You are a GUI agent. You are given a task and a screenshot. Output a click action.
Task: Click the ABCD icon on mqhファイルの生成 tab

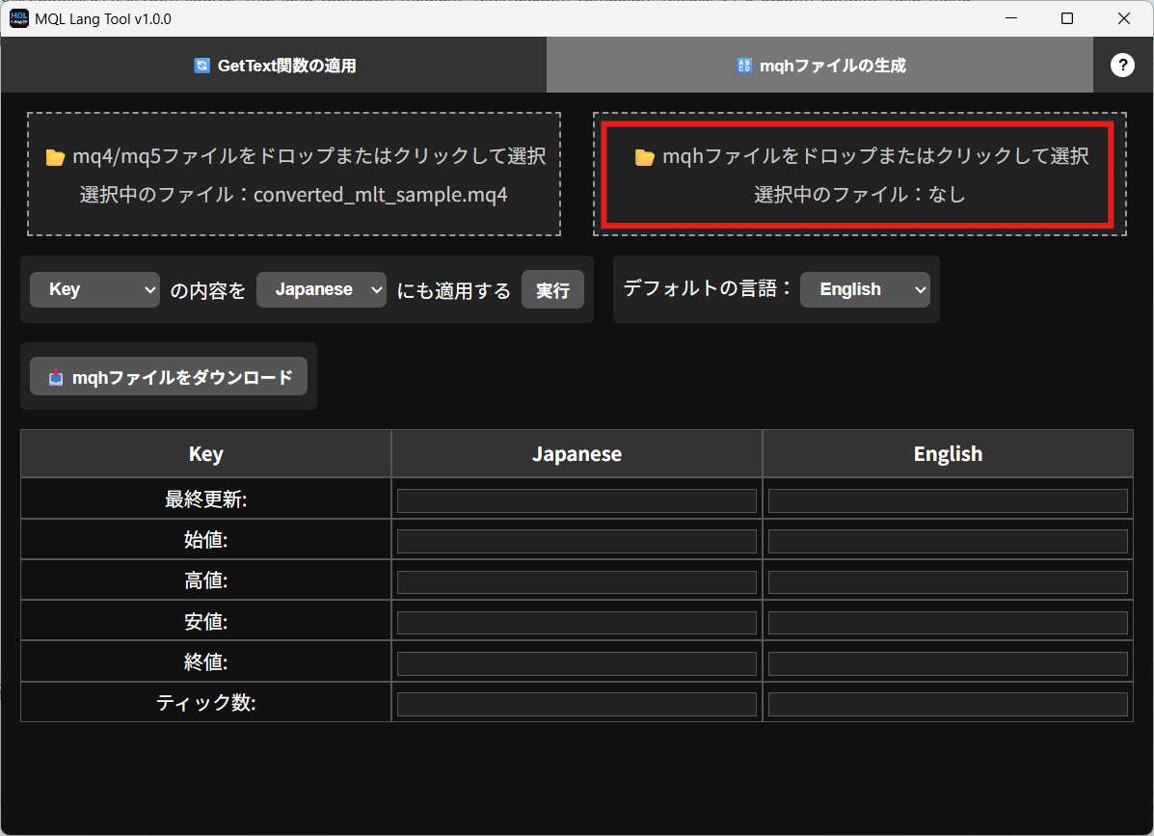click(744, 66)
